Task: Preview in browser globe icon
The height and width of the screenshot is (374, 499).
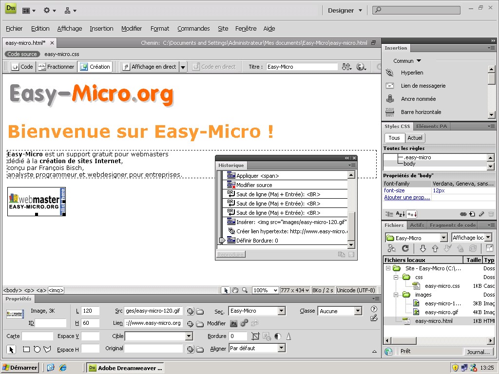Action: pos(361,67)
